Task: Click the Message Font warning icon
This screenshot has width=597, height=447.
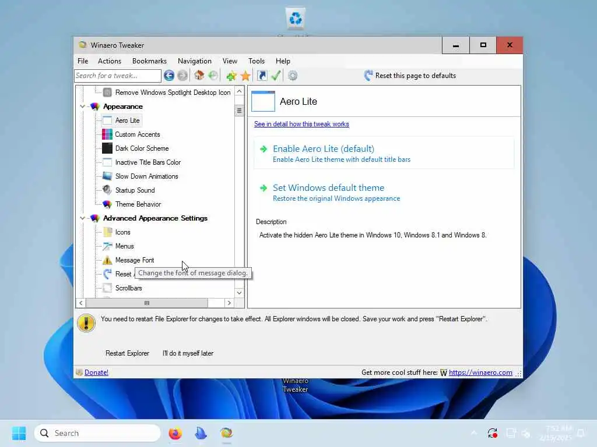Action: pyautogui.click(x=107, y=260)
